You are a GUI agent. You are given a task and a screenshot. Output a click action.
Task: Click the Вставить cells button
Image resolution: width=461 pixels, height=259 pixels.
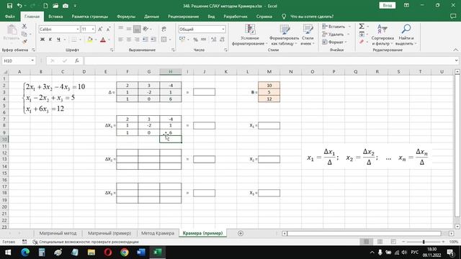336,27
